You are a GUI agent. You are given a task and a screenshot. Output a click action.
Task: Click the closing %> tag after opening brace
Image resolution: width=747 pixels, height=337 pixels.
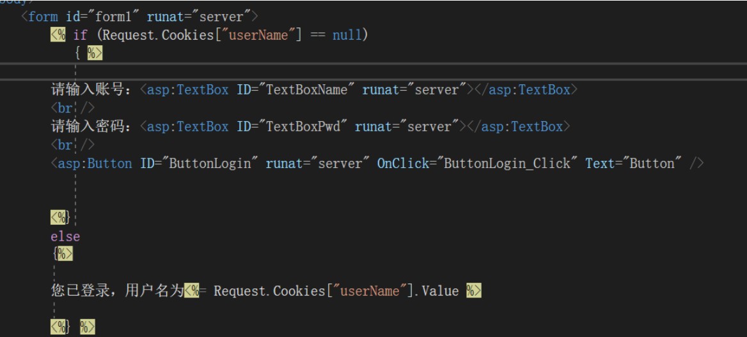point(95,53)
